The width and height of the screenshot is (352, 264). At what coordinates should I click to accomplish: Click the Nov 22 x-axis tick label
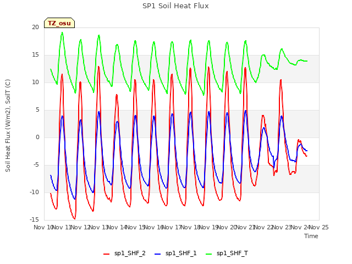264,227
